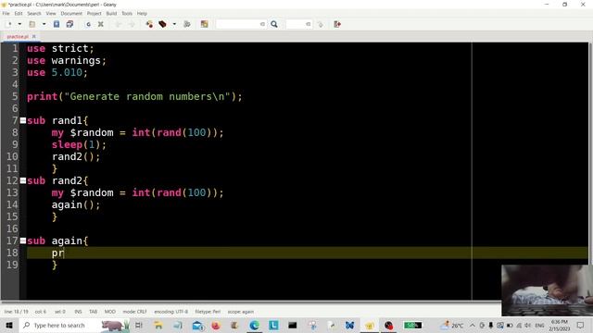Click the 'Type here to search' taskbar box
The image size is (593, 333).
(x=75, y=325)
